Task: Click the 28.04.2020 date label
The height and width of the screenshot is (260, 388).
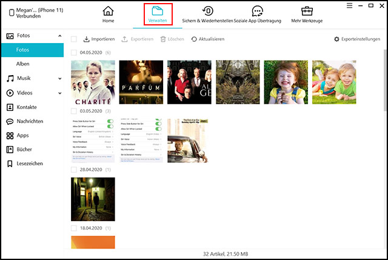Action: pos(91,170)
